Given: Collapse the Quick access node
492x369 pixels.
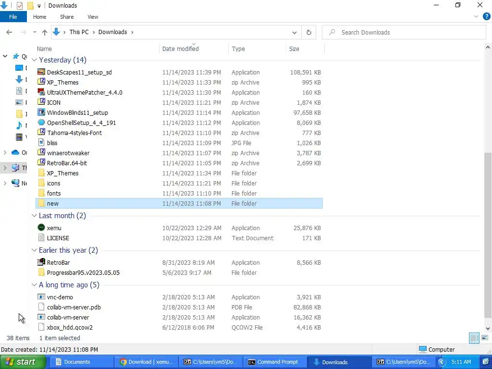Looking at the screenshot, I should point(5,56).
